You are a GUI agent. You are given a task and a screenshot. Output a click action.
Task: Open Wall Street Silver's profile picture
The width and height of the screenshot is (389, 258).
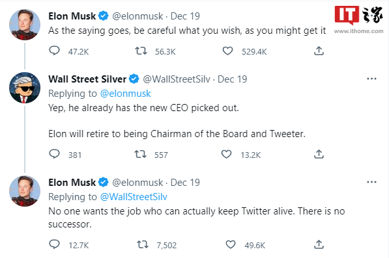tap(25, 88)
